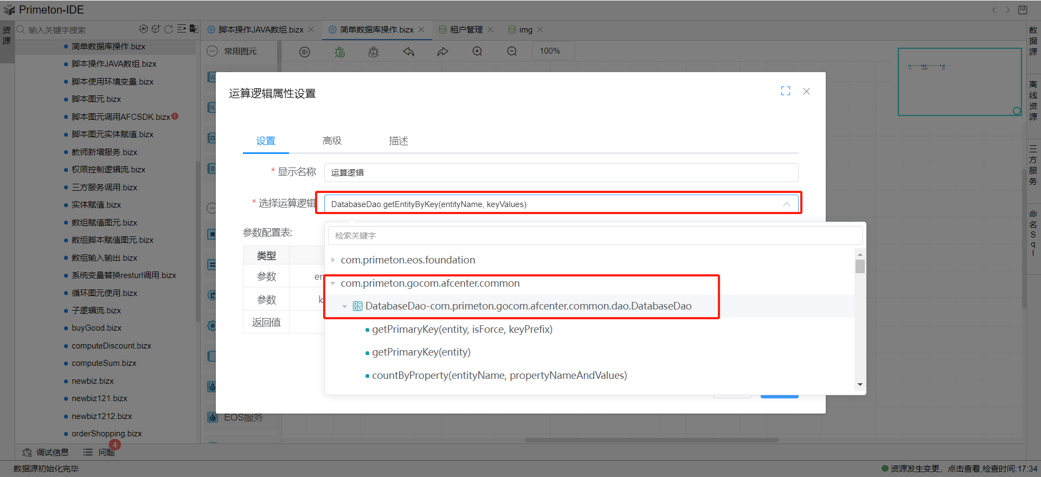Click the redo arrow in canvas toolbar

click(443, 51)
